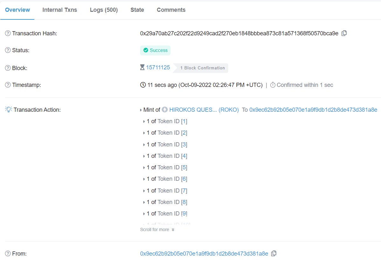Click the Mint of row arrow
381x261 pixels.
tap(141, 110)
